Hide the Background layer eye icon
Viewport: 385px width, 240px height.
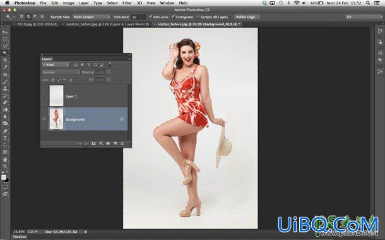[x=44, y=119]
